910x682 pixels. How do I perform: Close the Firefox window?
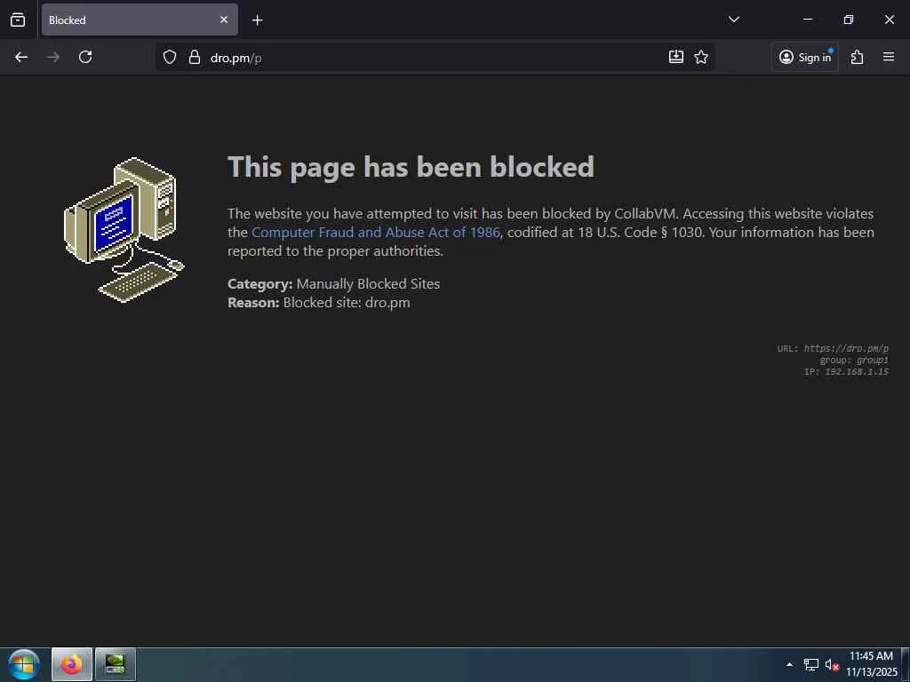coord(889,20)
